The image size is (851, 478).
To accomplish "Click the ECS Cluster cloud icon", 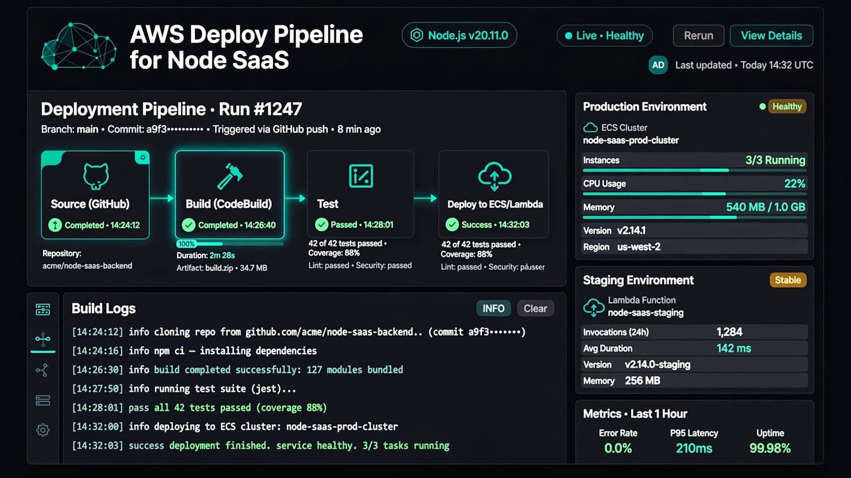I will [590, 127].
